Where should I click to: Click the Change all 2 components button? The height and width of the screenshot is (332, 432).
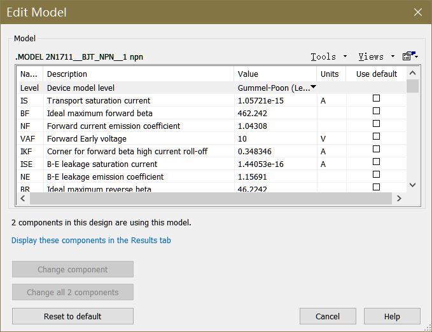[x=73, y=292]
